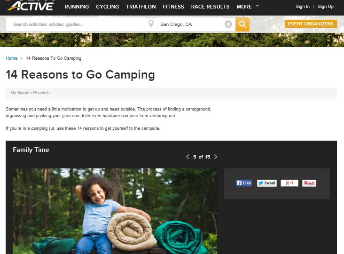Open the Cycling menu item
Viewport: 344px width, 254px height.
[107, 7]
